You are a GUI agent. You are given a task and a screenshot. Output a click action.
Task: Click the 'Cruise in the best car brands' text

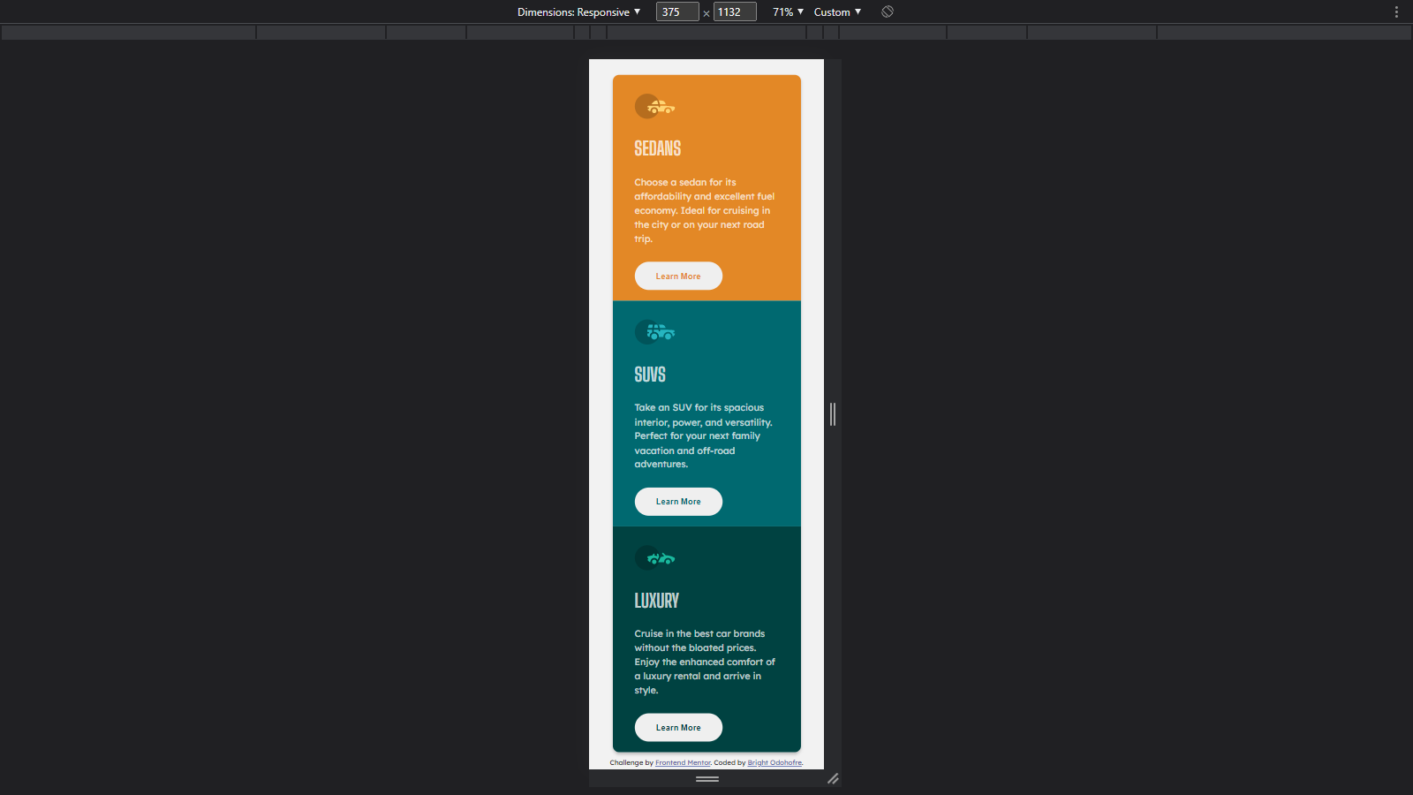coord(705,662)
